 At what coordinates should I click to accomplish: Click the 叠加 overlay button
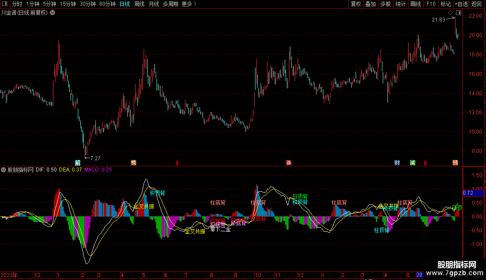click(370, 4)
